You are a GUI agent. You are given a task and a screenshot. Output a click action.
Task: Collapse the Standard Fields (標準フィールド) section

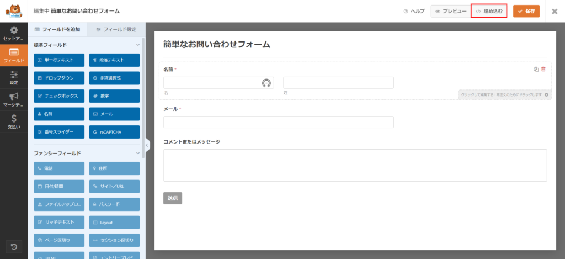137,45
